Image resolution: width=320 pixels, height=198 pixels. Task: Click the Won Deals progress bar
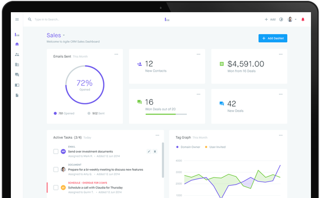tap(166, 114)
